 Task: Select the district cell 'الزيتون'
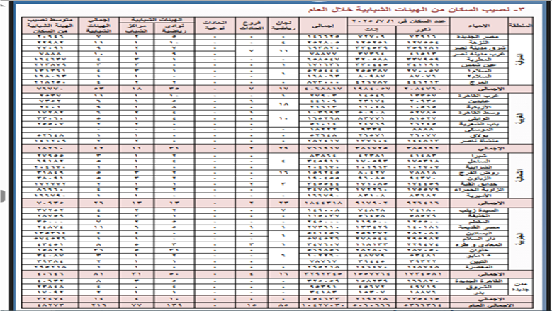point(478,179)
